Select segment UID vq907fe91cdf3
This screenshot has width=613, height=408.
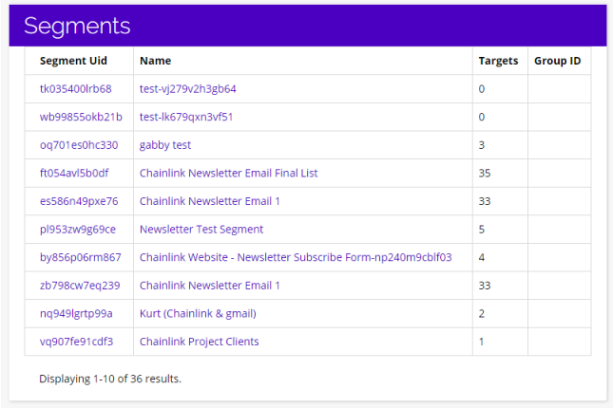[x=77, y=342]
